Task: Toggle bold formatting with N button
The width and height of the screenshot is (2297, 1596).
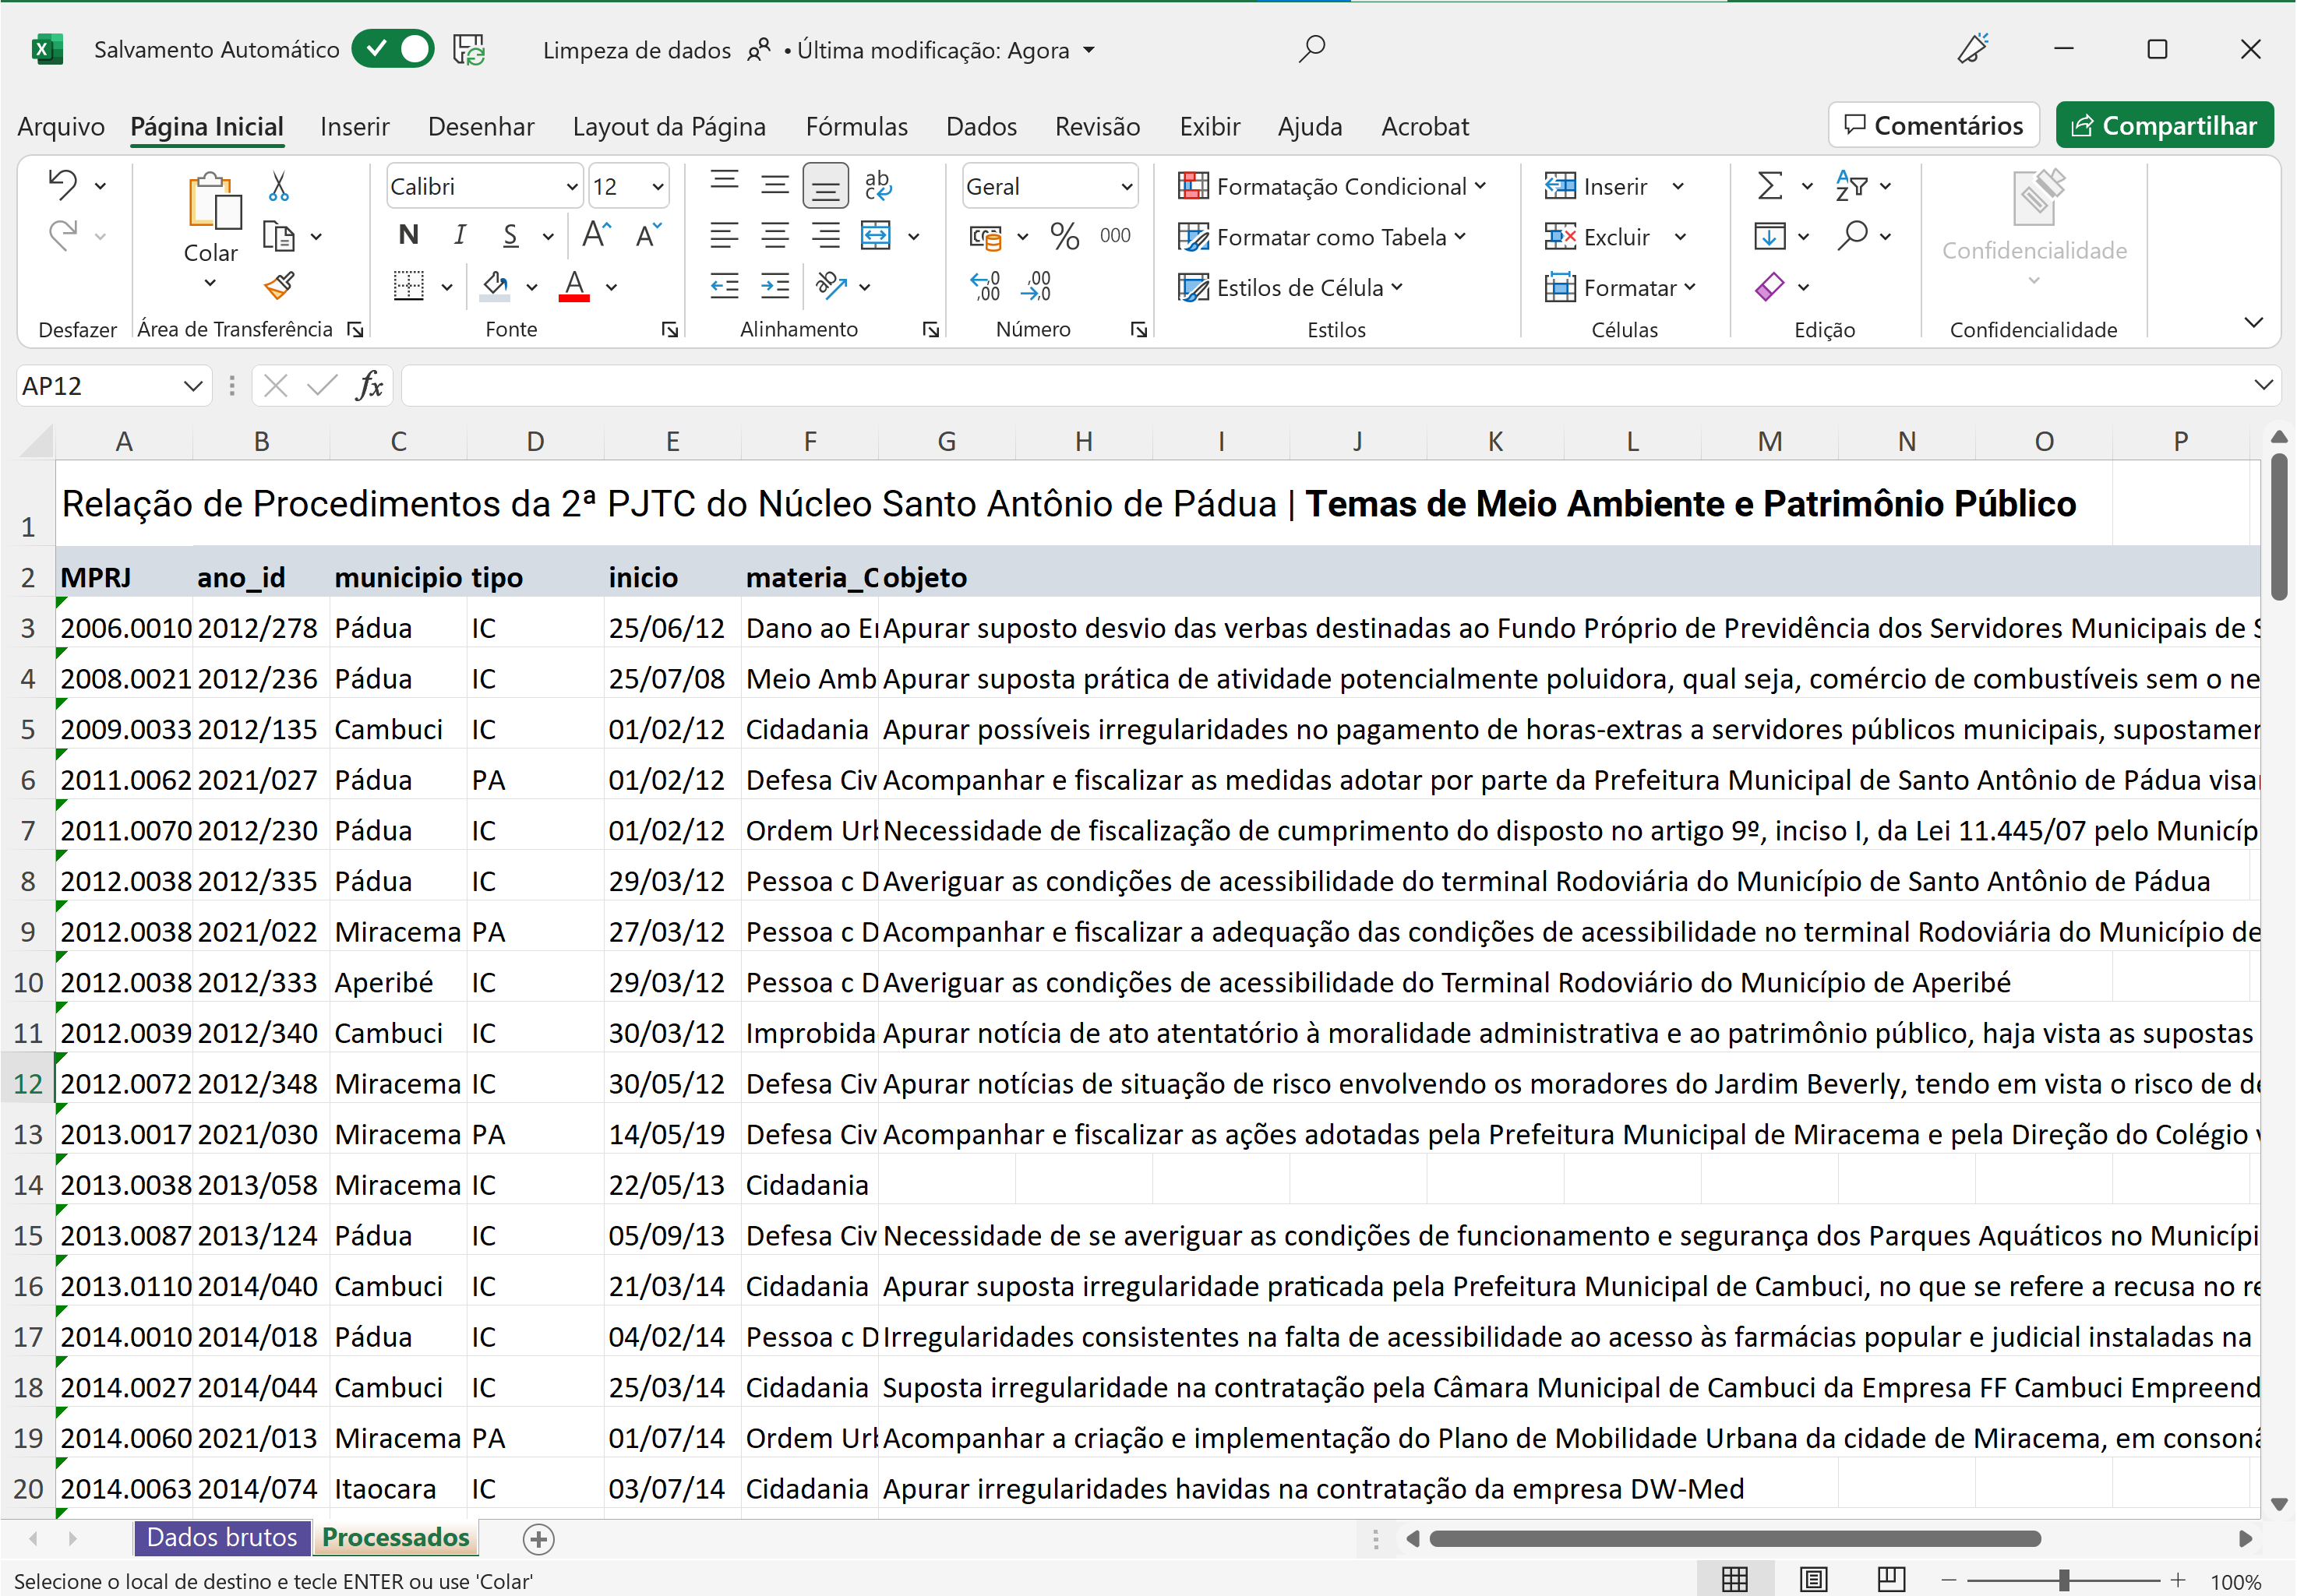Action: point(408,236)
